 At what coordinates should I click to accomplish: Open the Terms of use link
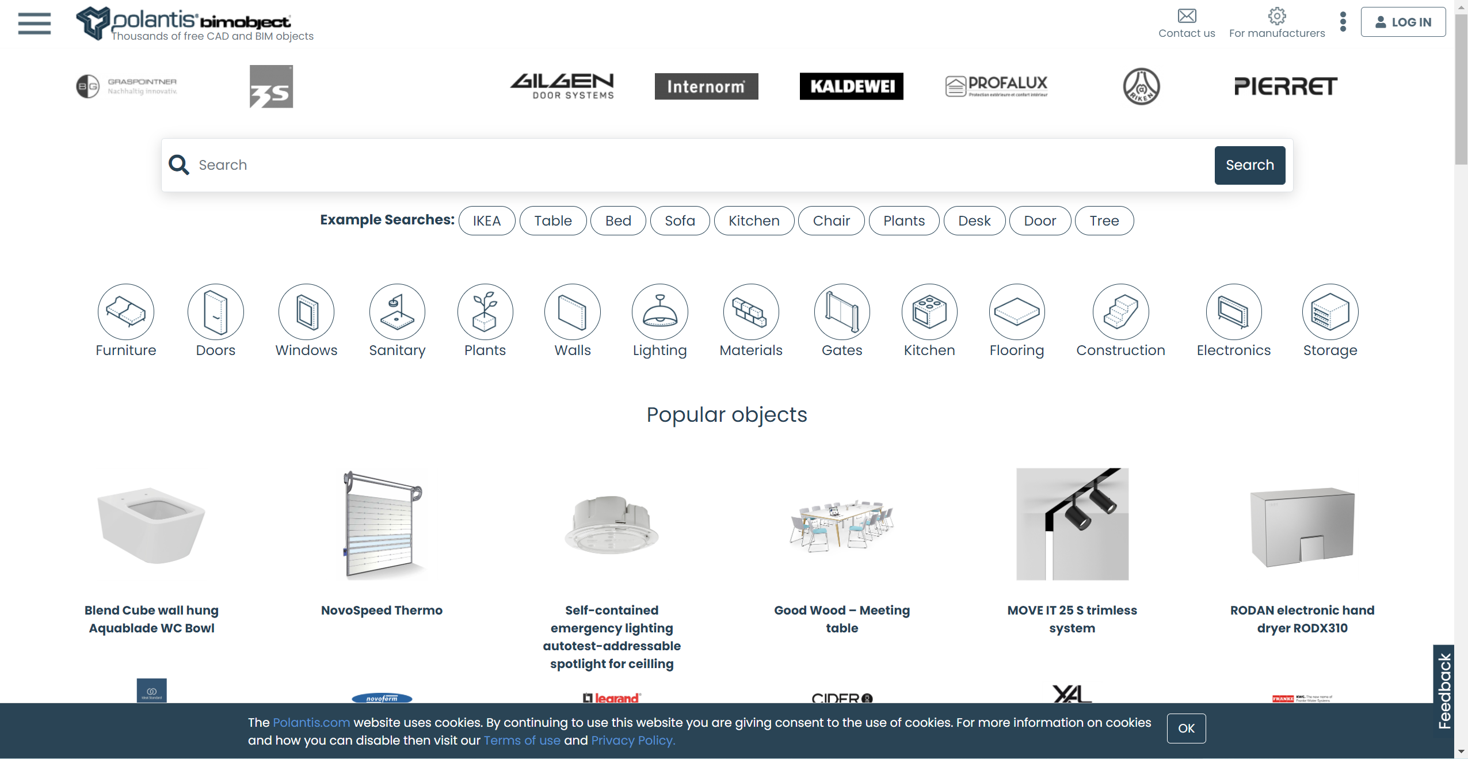pos(522,741)
